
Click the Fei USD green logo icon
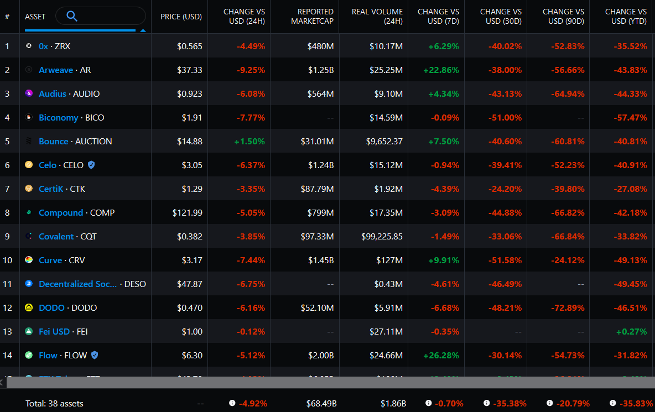pos(29,331)
